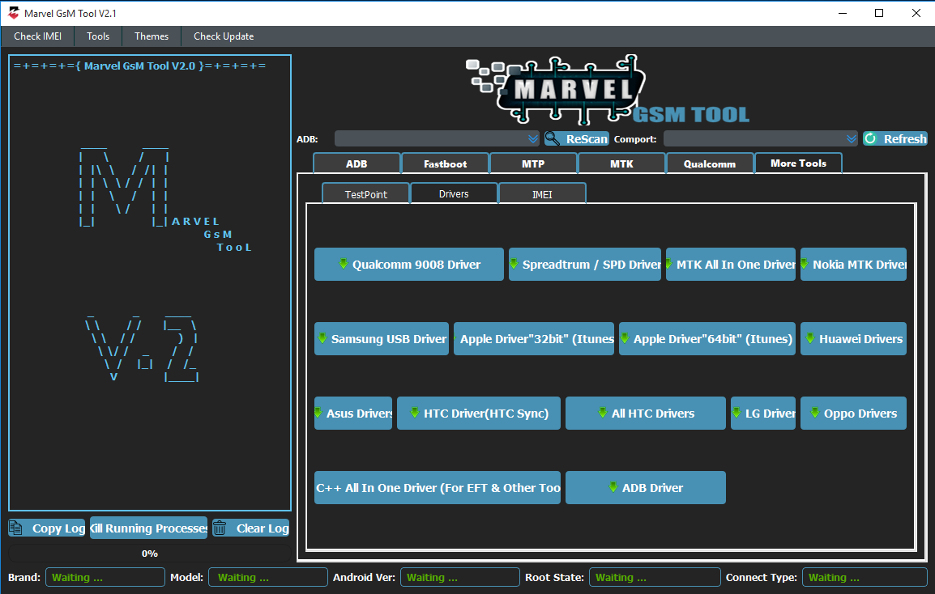This screenshot has width=935, height=594.
Task: Download the Qualcomm 9008 Driver
Action: [409, 265]
